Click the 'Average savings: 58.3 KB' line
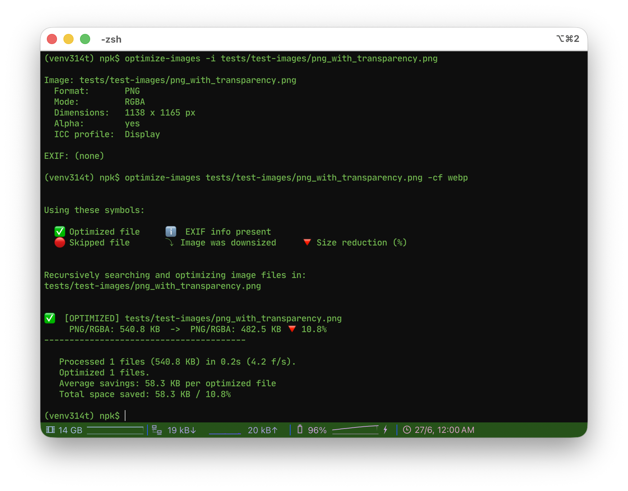 coord(168,383)
